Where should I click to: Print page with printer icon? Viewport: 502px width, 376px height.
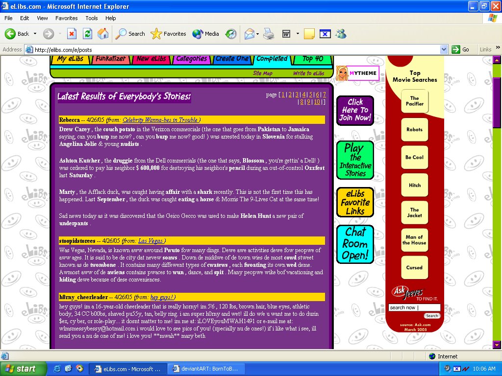(x=269, y=34)
